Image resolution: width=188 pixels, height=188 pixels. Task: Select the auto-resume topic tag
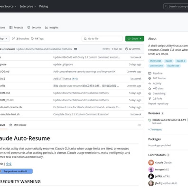point(156,66)
